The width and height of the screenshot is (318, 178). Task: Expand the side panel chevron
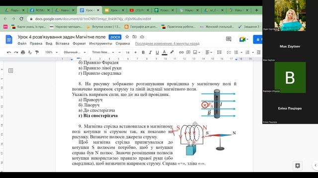pyautogui.click(x=316, y=165)
